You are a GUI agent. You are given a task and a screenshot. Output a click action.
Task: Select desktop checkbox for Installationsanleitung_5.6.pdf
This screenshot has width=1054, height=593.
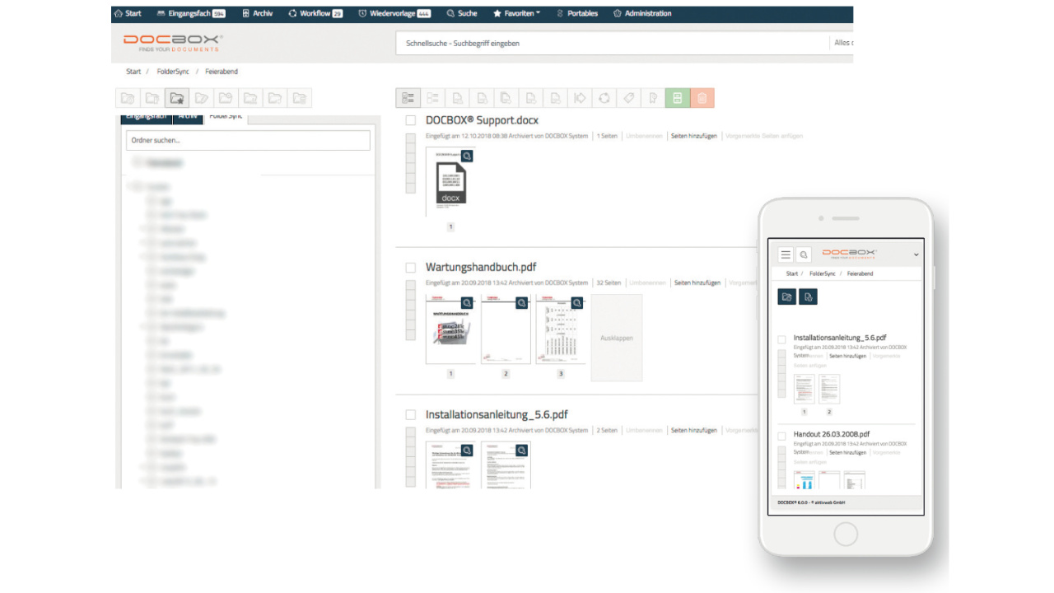[411, 415]
